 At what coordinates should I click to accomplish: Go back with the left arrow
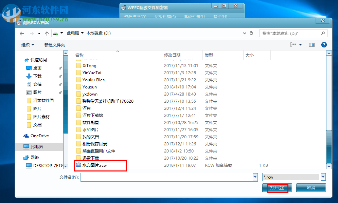[x=22, y=33]
